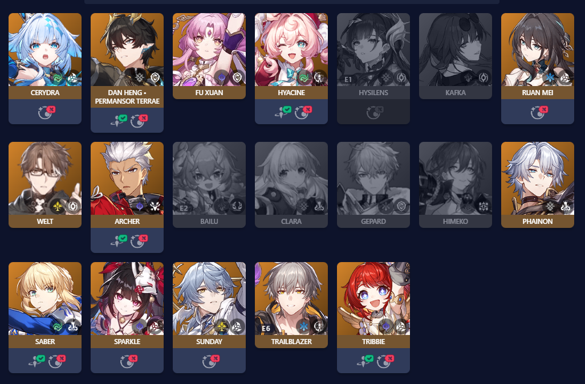Select the greyed-out Kafka character card
The height and width of the screenshot is (384, 585).
456,56
